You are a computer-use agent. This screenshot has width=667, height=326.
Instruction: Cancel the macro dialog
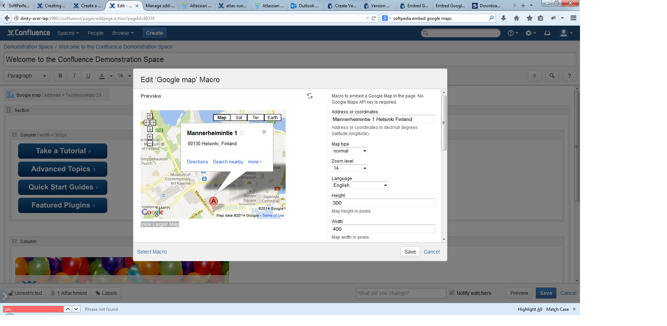[432, 252]
